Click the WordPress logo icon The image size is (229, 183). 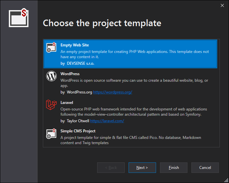pyautogui.click(x=51, y=76)
